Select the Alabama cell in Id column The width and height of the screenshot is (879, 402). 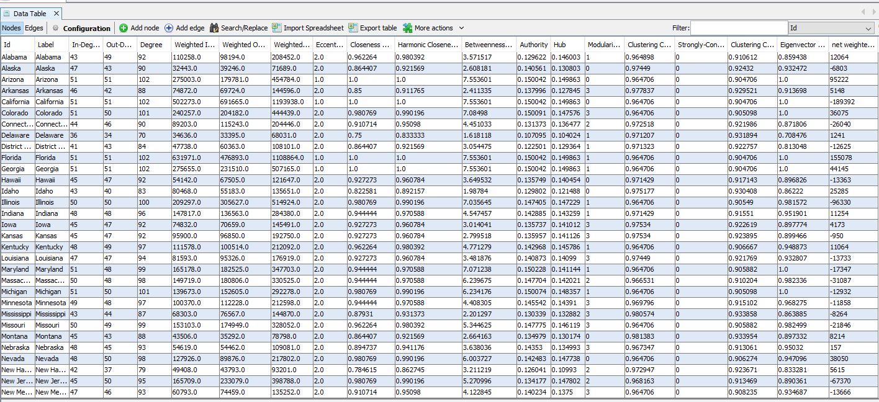click(x=17, y=57)
